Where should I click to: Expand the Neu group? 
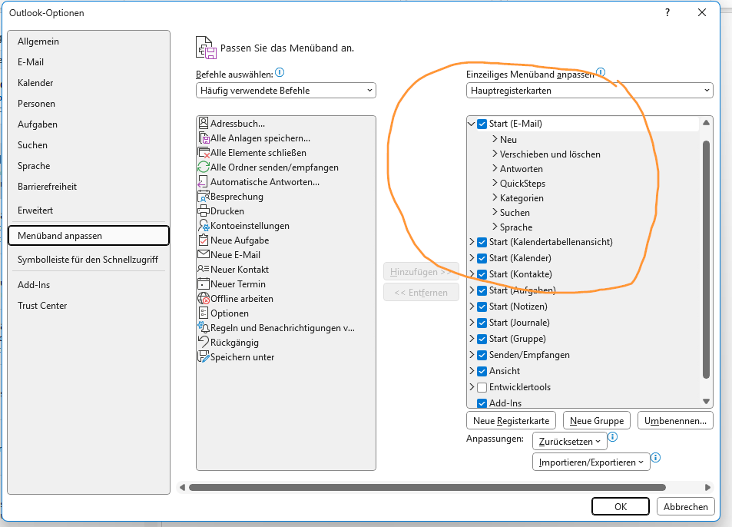coord(495,139)
